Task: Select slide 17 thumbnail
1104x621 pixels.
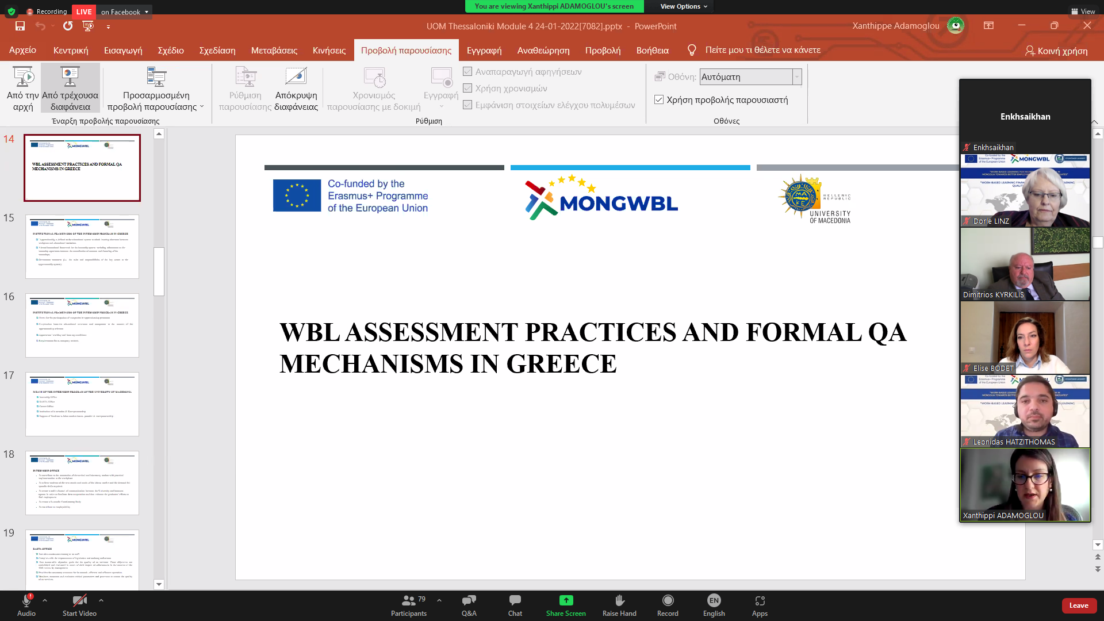Action: pos(82,404)
